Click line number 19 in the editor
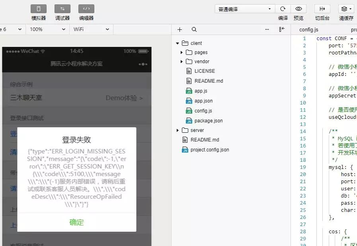This screenshot has width=357, height=246. tap(303, 167)
